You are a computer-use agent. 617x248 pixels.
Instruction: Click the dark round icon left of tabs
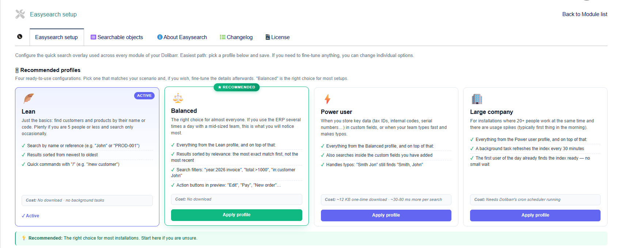click(20, 37)
